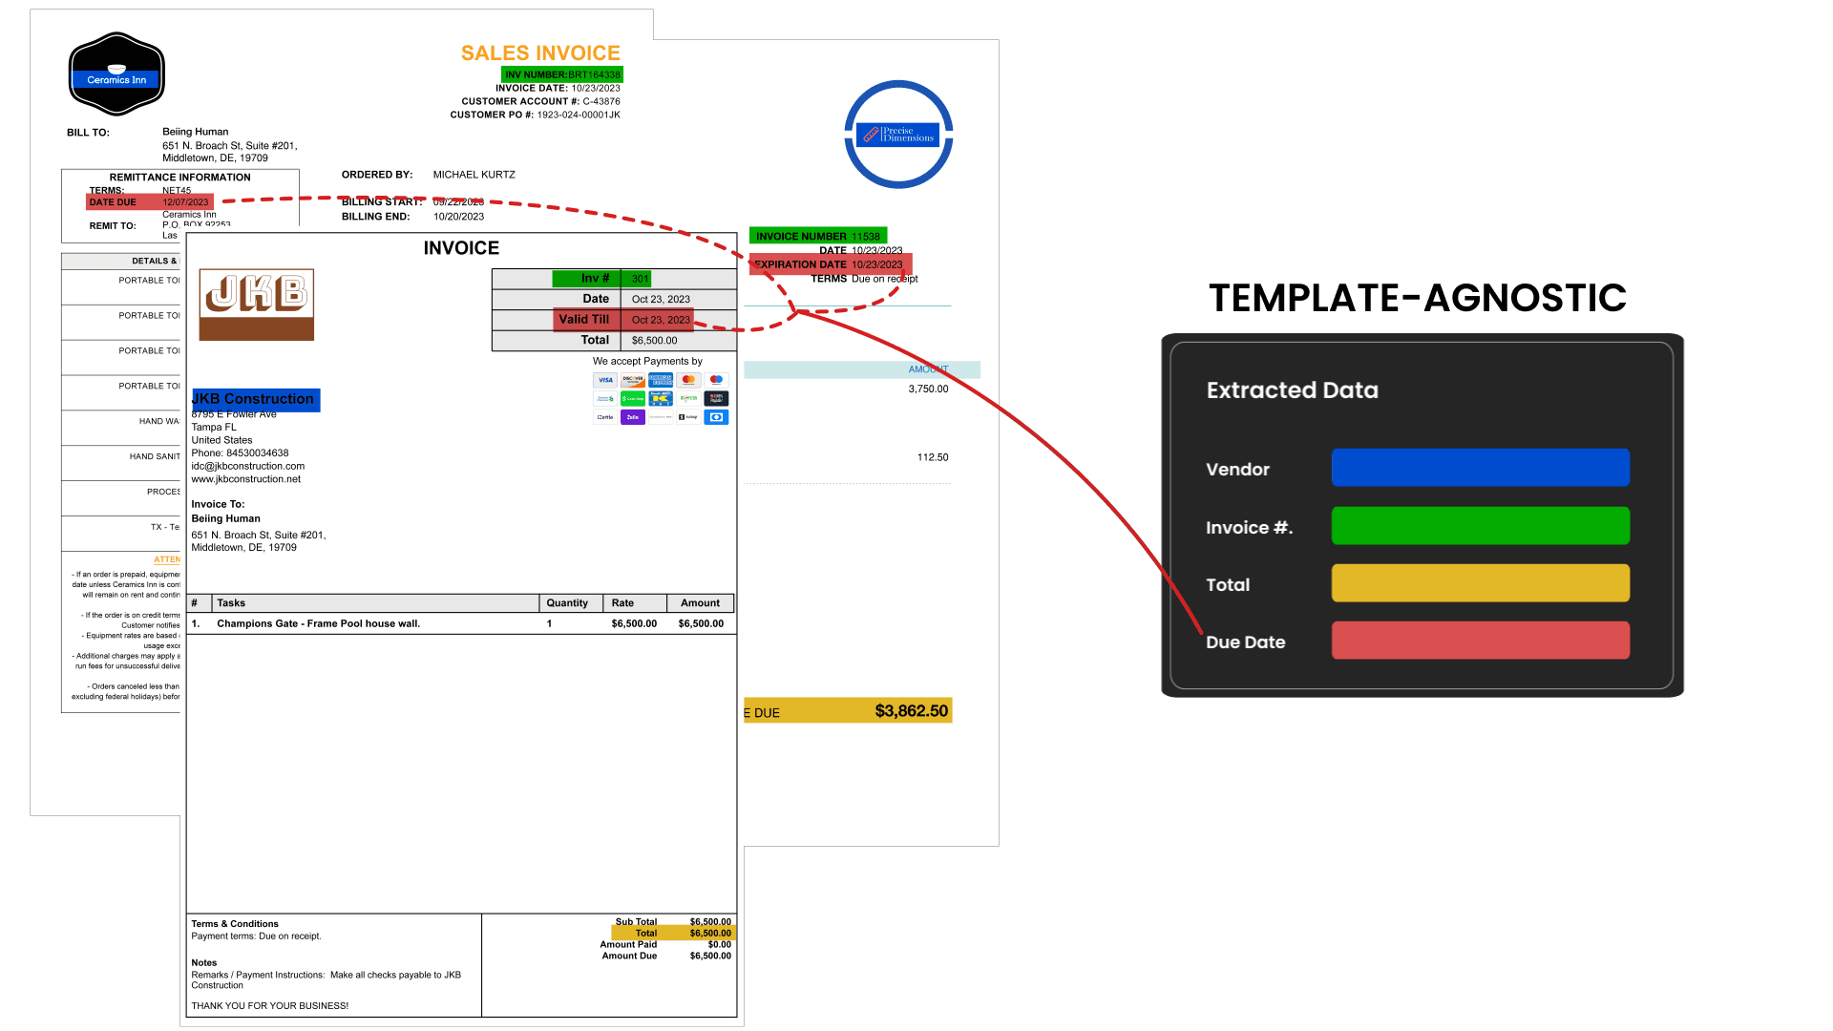
Task: Click the iZettle payment icon
Action: point(605,417)
